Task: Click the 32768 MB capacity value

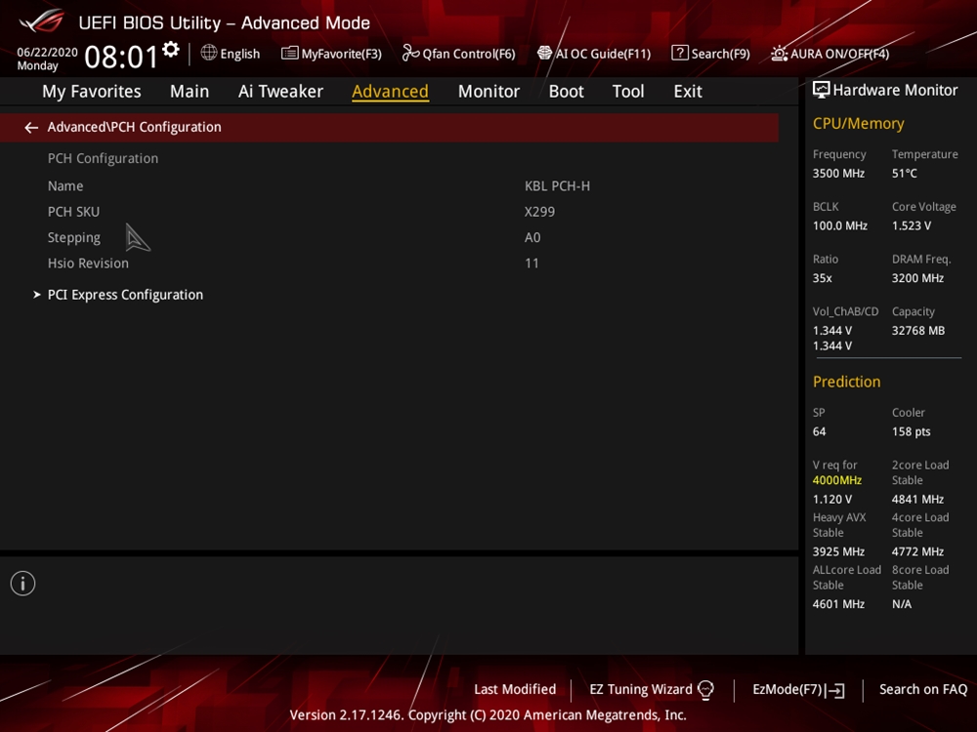Action: (x=918, y=331)
